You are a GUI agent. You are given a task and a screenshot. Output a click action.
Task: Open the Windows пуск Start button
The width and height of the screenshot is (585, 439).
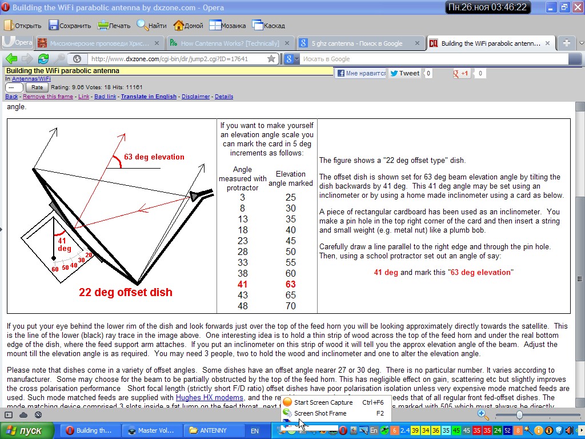27,430
